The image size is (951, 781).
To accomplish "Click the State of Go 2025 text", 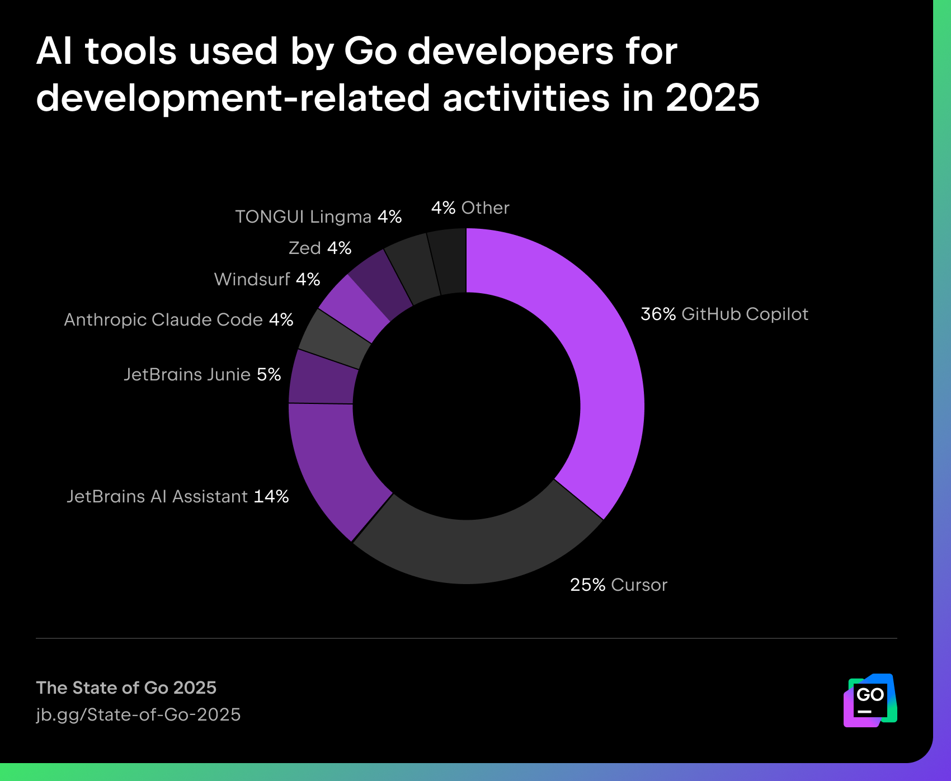I will click(126, 688).
